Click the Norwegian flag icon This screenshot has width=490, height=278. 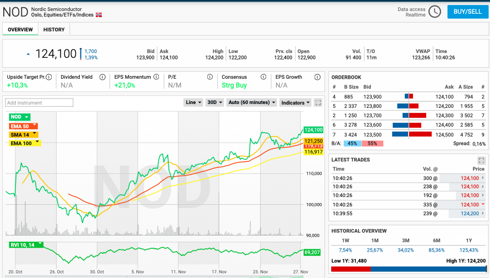(99, 15)
